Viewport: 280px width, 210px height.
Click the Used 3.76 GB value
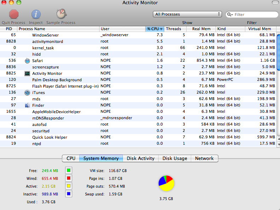pyautogui.click(x=48, y=202)
